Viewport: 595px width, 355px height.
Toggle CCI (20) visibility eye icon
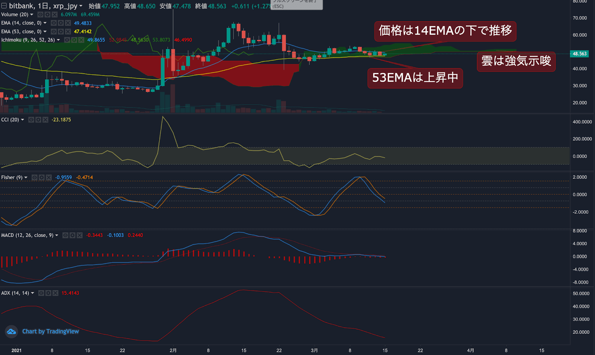31,120
